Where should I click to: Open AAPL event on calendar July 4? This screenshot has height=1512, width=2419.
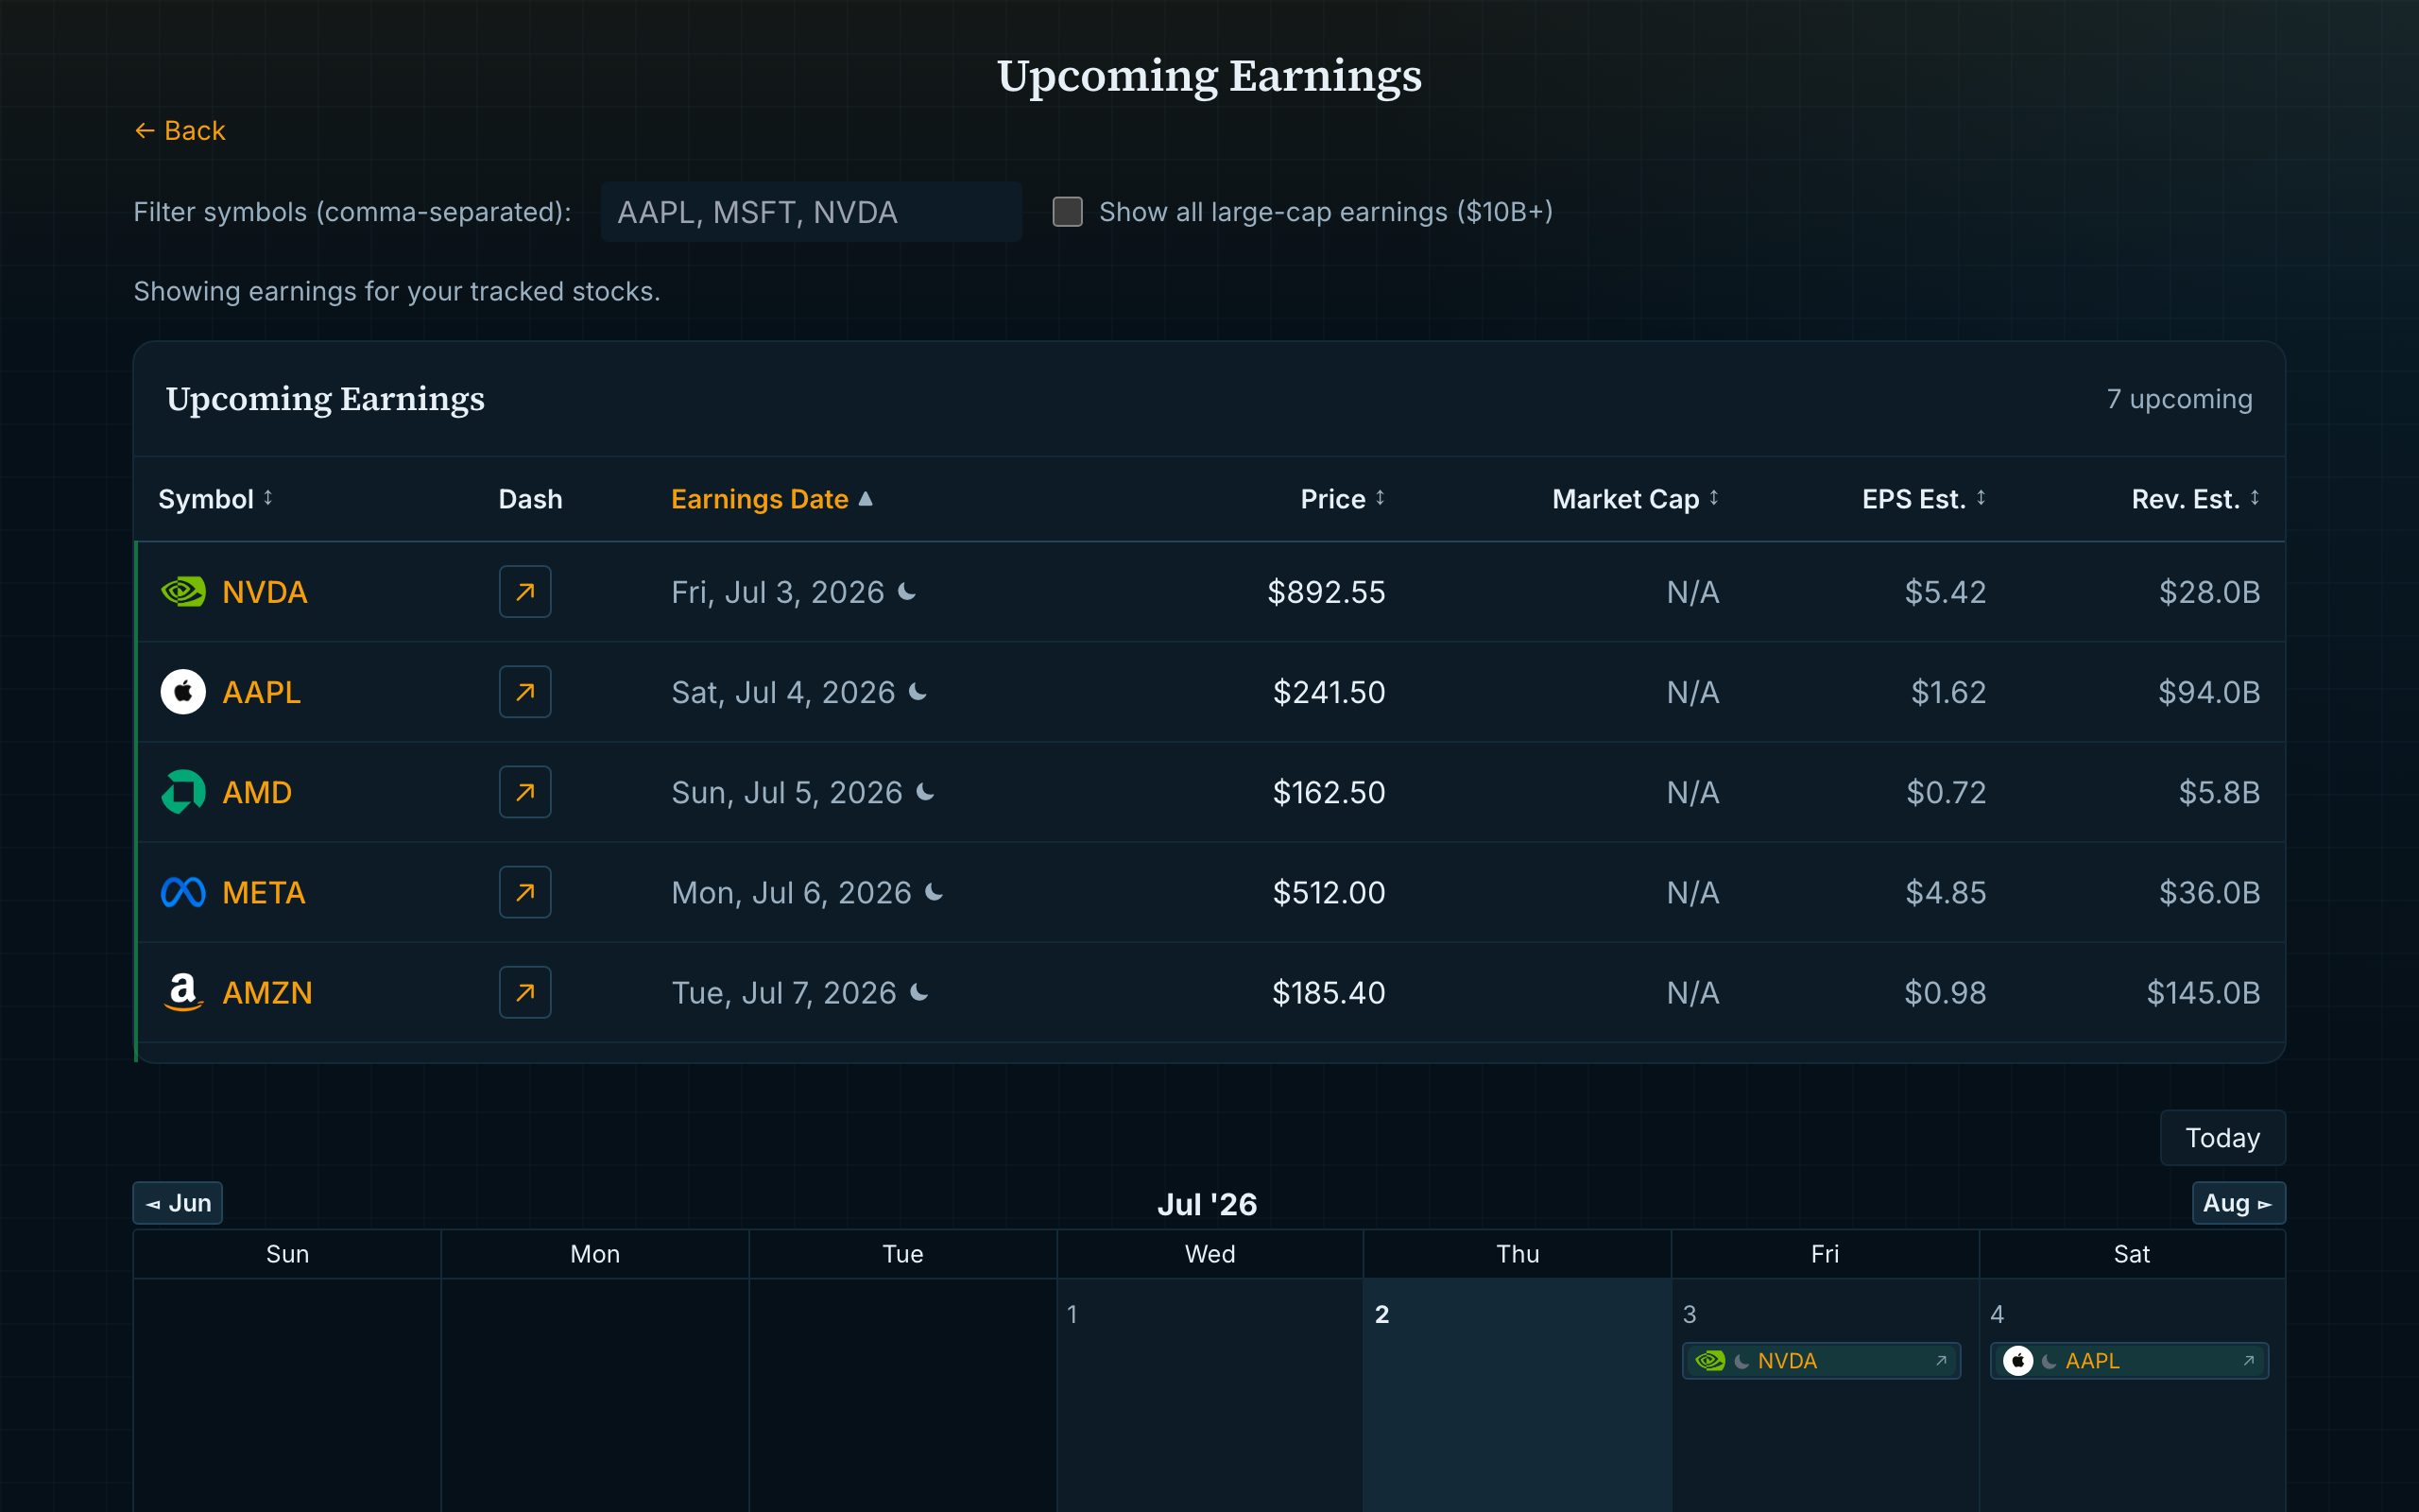click(2129, 1361)
